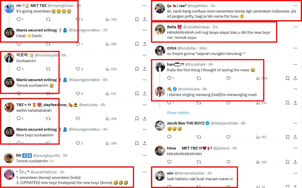This screenshot has width=302, height=188.
Task: Like hani's "first thing i thought" tweet
Action: coord(228,78)
